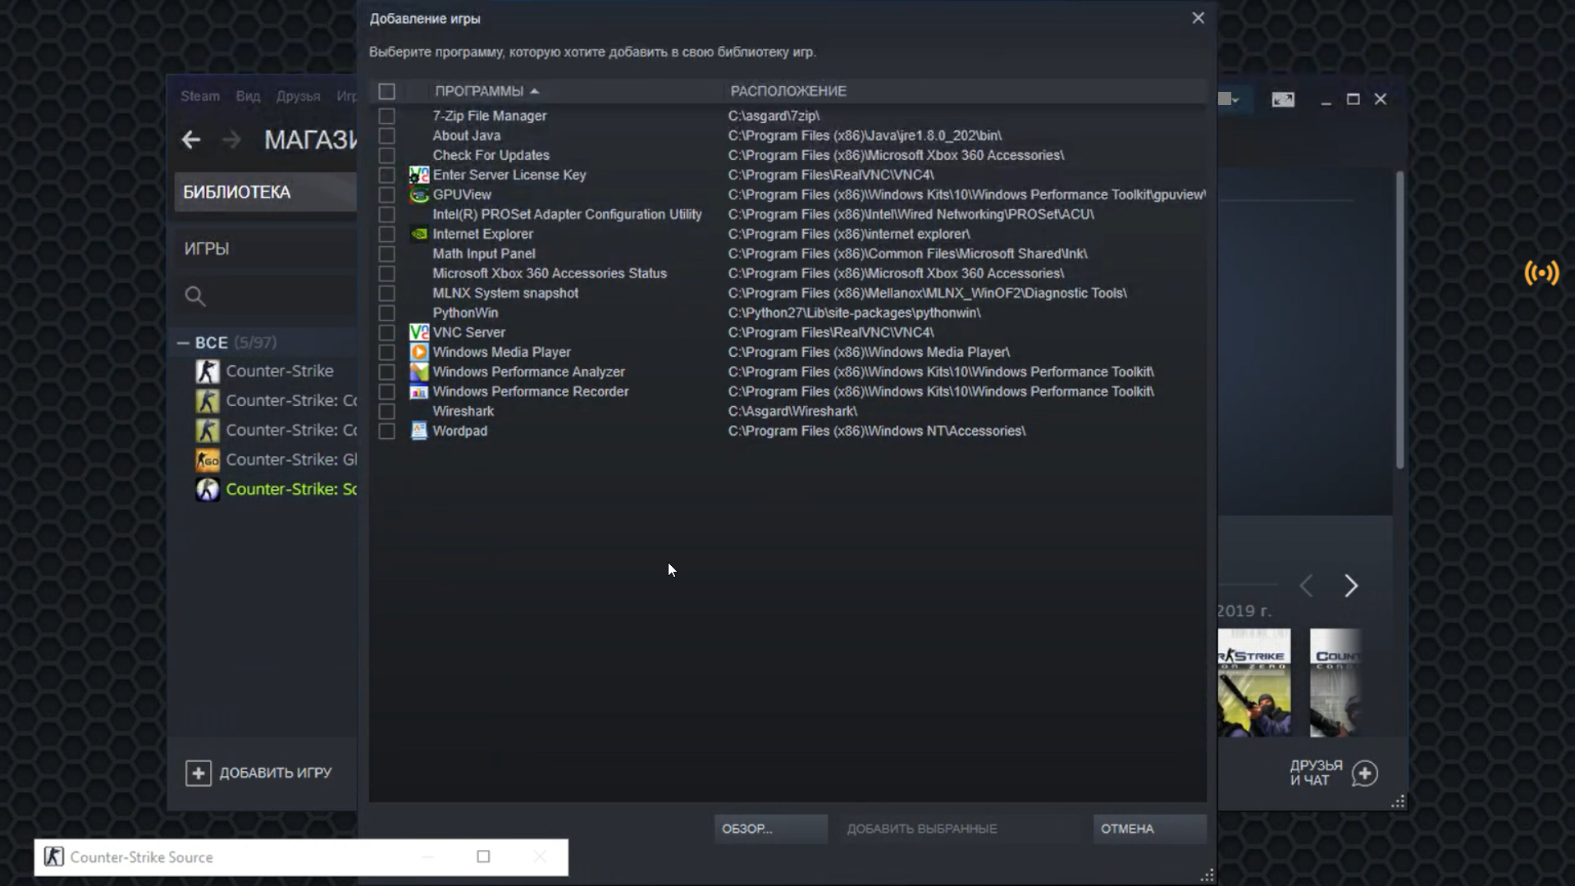Click the ОБЗОР... browse button
The height and width of the screenshot is (886, 1575).
pos(770,829)
